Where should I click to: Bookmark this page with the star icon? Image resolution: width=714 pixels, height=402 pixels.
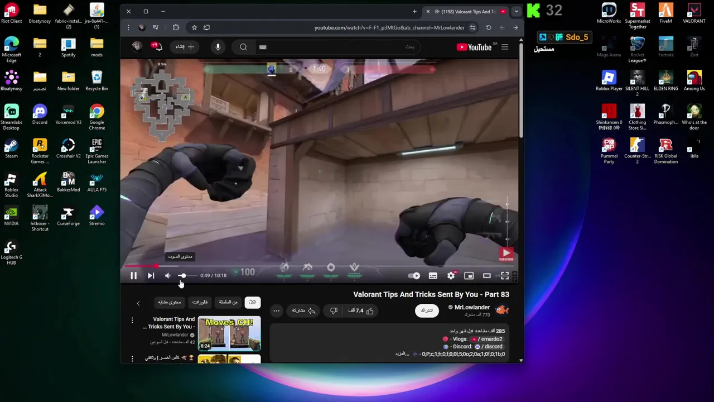[x=194, y=27]
